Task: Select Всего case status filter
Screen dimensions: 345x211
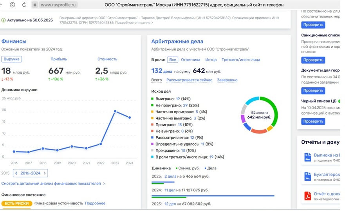Action: 156,80
